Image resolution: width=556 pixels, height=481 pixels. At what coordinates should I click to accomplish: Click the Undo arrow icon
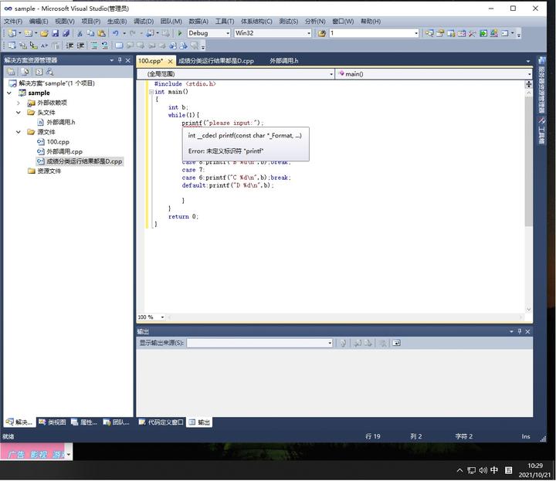pyautogui.click(x=115, y=33)
